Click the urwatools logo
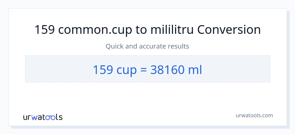 click(43, 117)
